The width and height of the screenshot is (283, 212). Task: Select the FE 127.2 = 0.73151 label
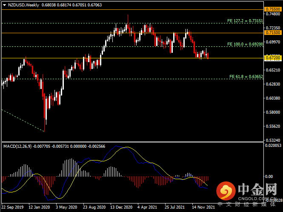[x=245, y=21]
